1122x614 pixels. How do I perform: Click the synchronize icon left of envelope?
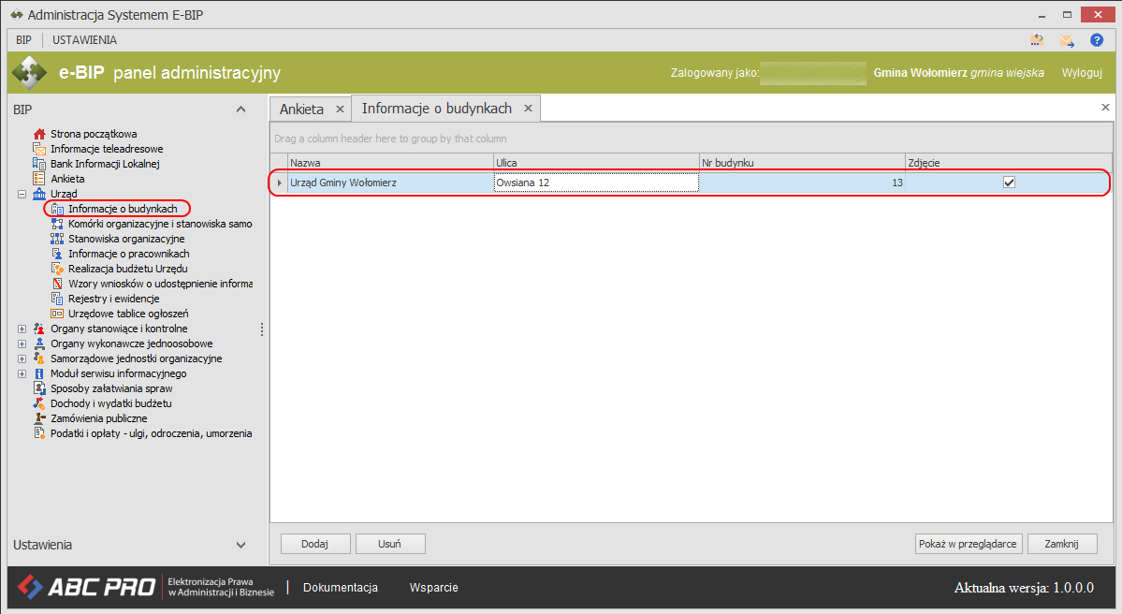[1036, 40]
